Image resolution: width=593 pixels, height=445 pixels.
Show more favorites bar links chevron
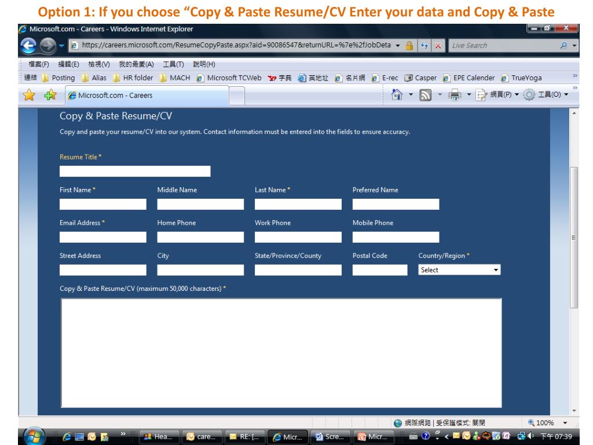pyautogui.click(x=575, y=76)
